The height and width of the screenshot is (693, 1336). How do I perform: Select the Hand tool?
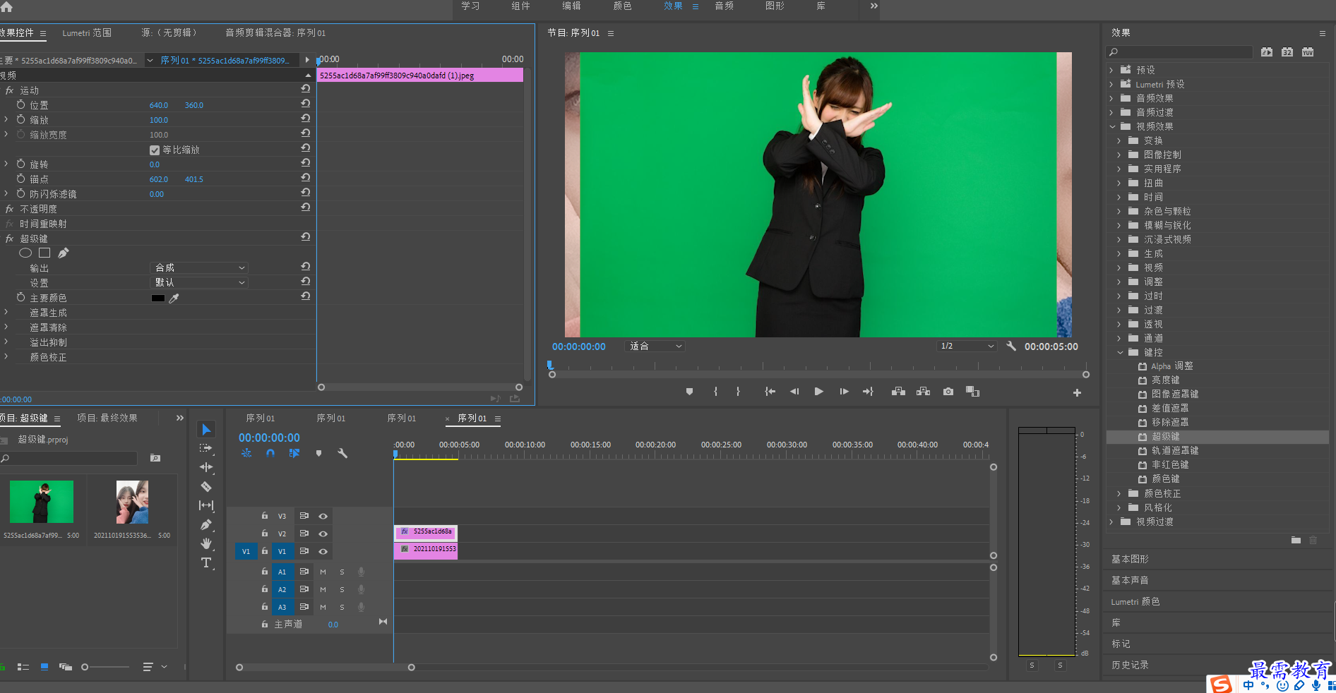pos(206,543)
